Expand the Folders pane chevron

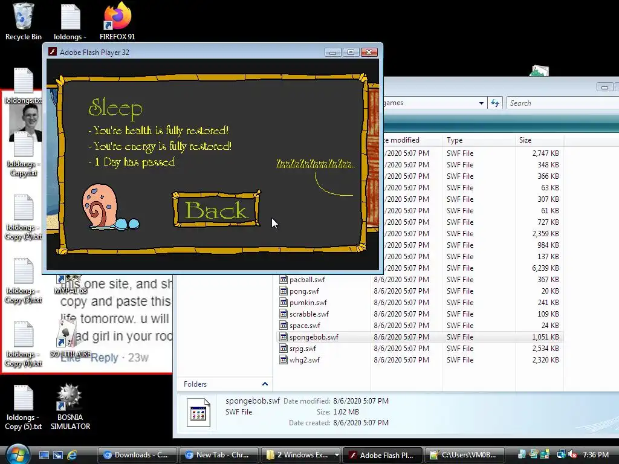265,384
